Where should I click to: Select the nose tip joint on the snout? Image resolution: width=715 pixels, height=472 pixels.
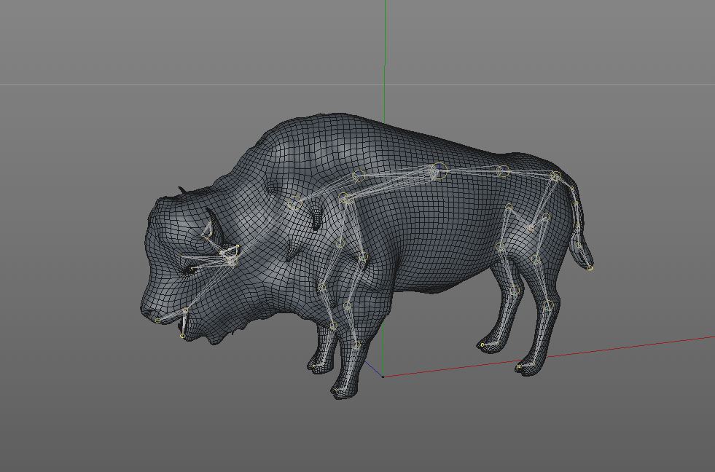157,320
